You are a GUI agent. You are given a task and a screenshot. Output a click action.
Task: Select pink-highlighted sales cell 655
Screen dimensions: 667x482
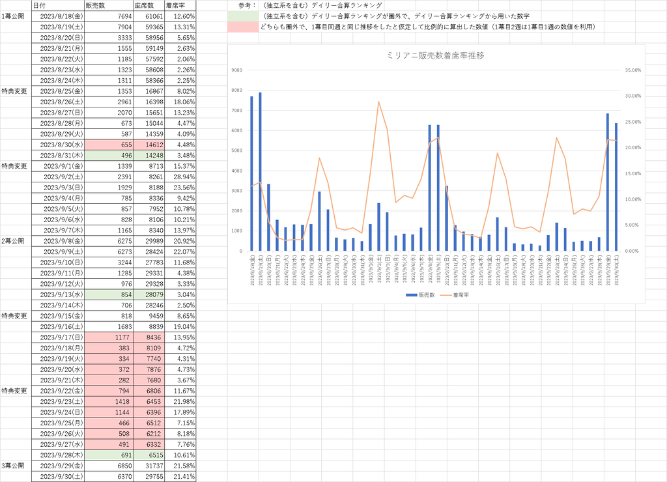tap(109, 145)
